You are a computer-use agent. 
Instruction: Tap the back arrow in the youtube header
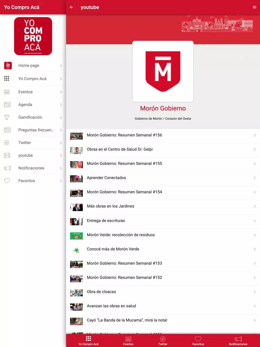click(x=71, y=7)
